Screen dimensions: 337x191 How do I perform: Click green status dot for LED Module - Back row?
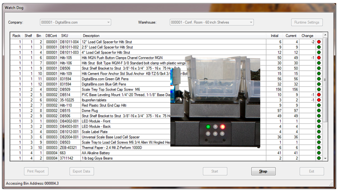click(x=319, y=126)
